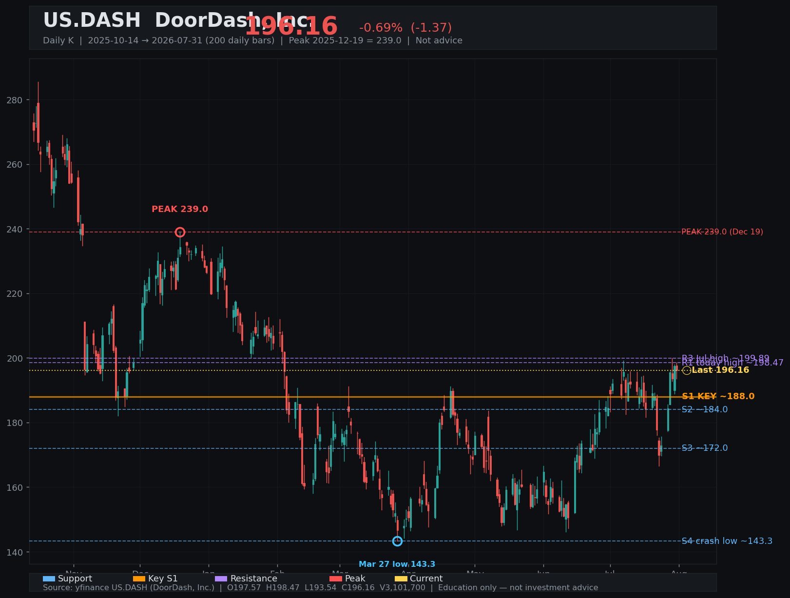
Task: Click the -0.69% (-1.37) change value
Action: coord(405,28)
